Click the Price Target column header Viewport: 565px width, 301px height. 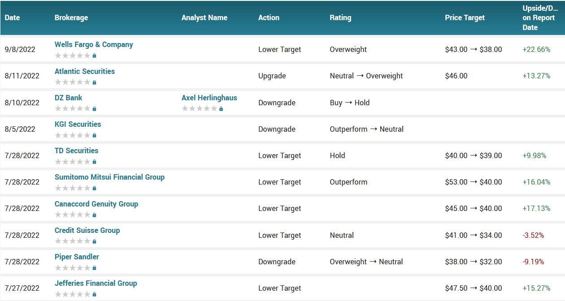pyautogui.click(x=464, y=17)
